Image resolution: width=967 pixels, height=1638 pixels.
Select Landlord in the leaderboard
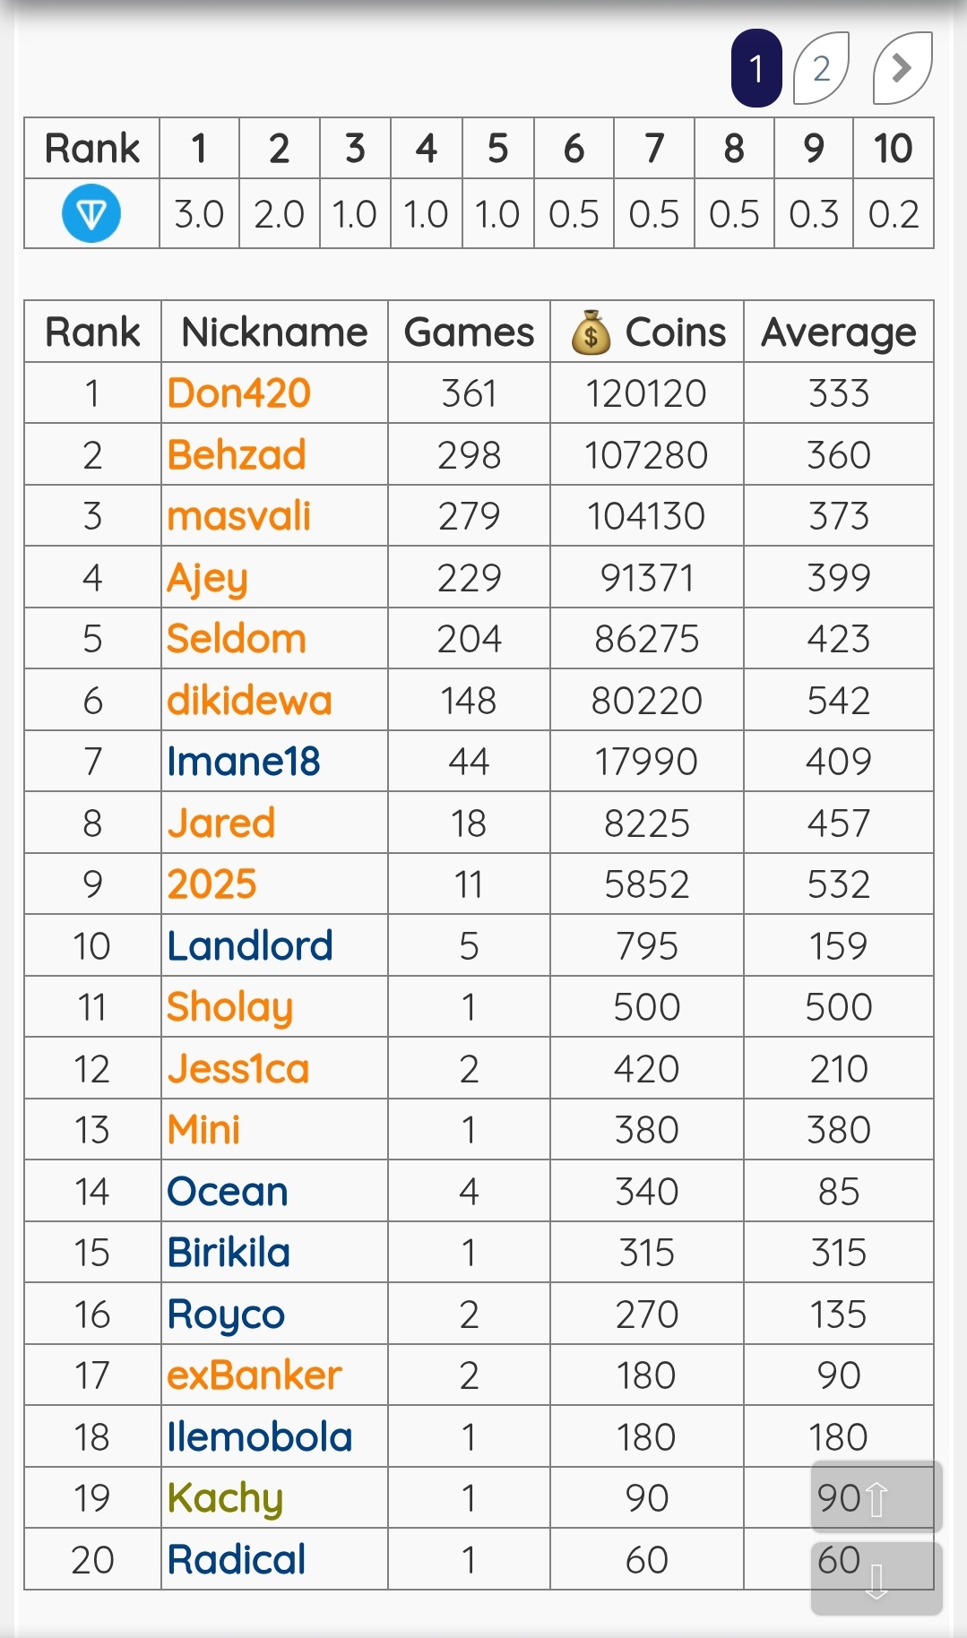pos(250,946)
